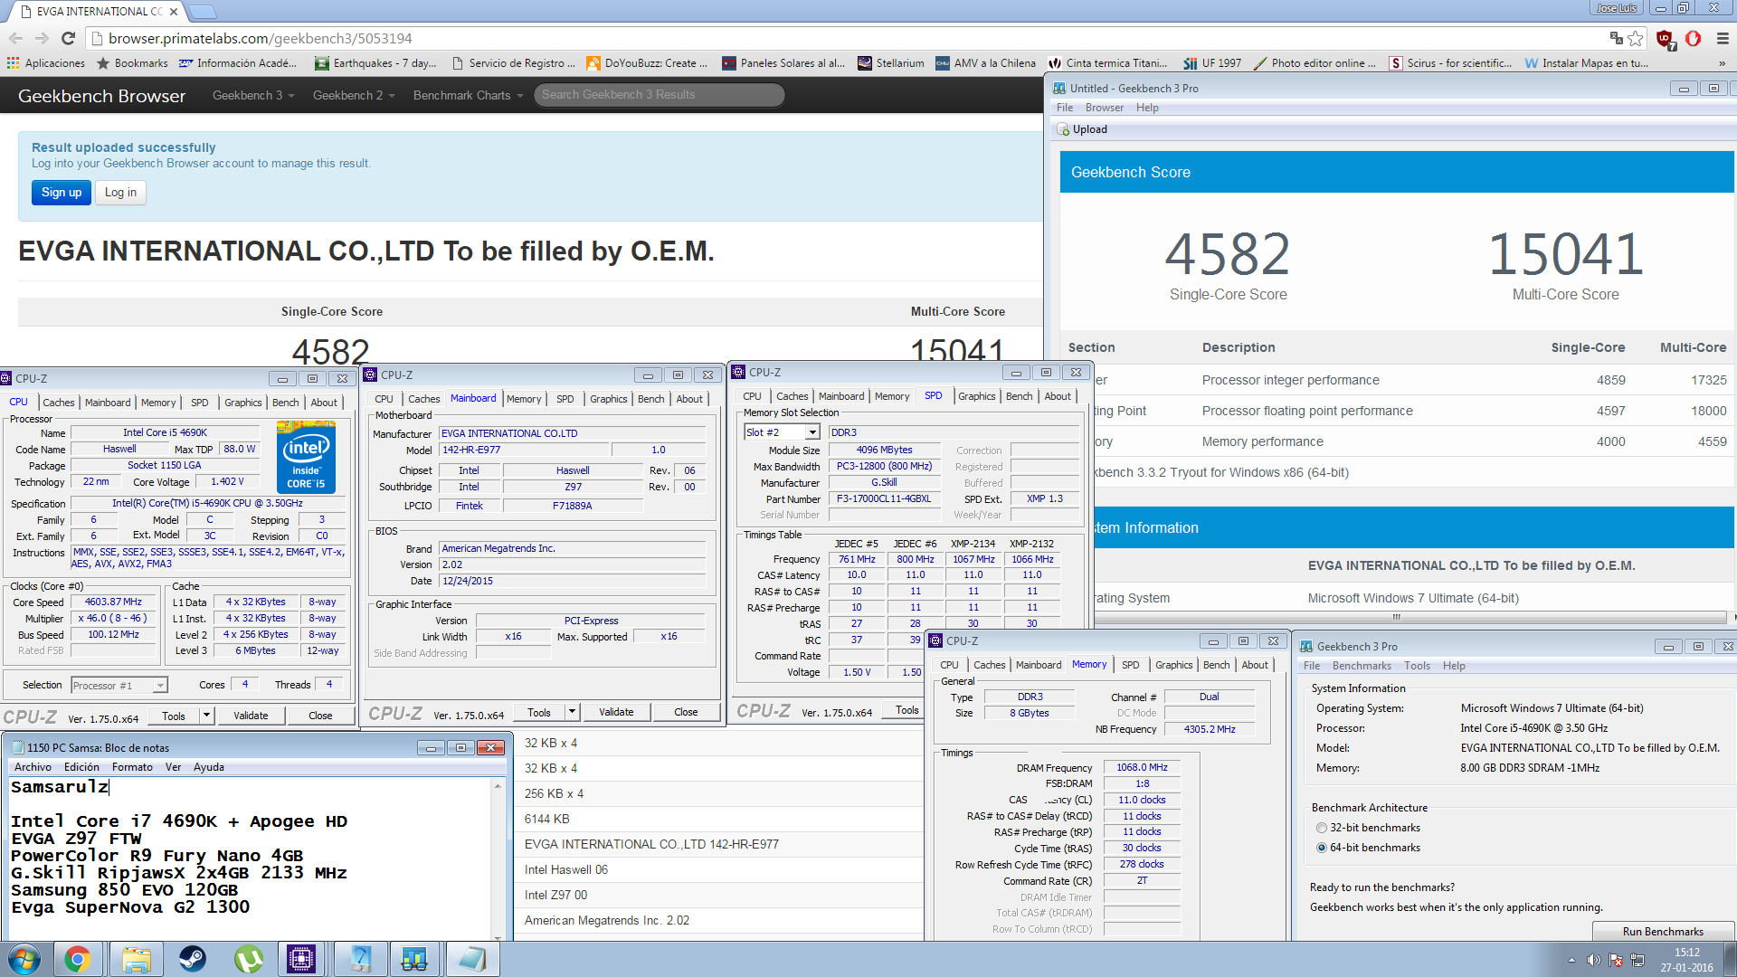Bookmark this page with the star icon
The height and width of the screenshot is (977, 1737).
[1635, 38]
